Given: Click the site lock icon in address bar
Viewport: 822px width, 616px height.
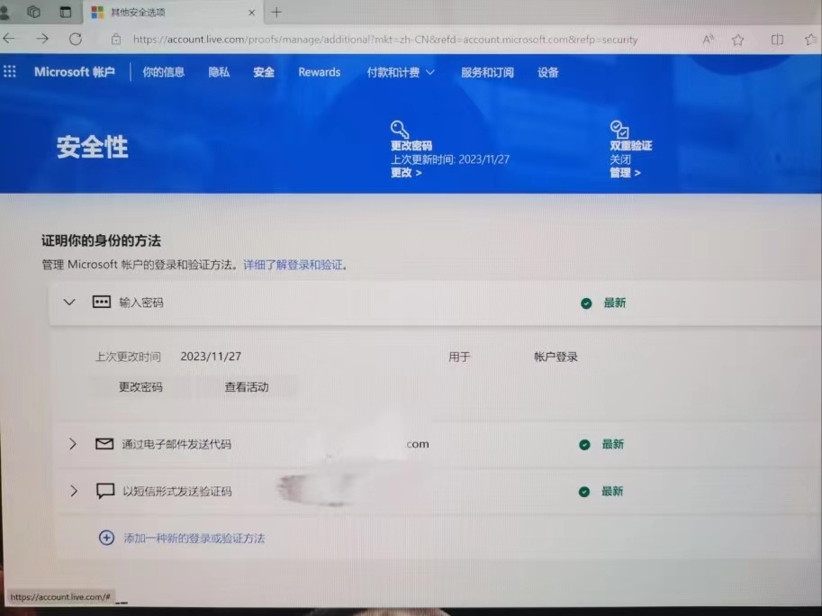Looking at the screenshot, I should tap(116, 40).
